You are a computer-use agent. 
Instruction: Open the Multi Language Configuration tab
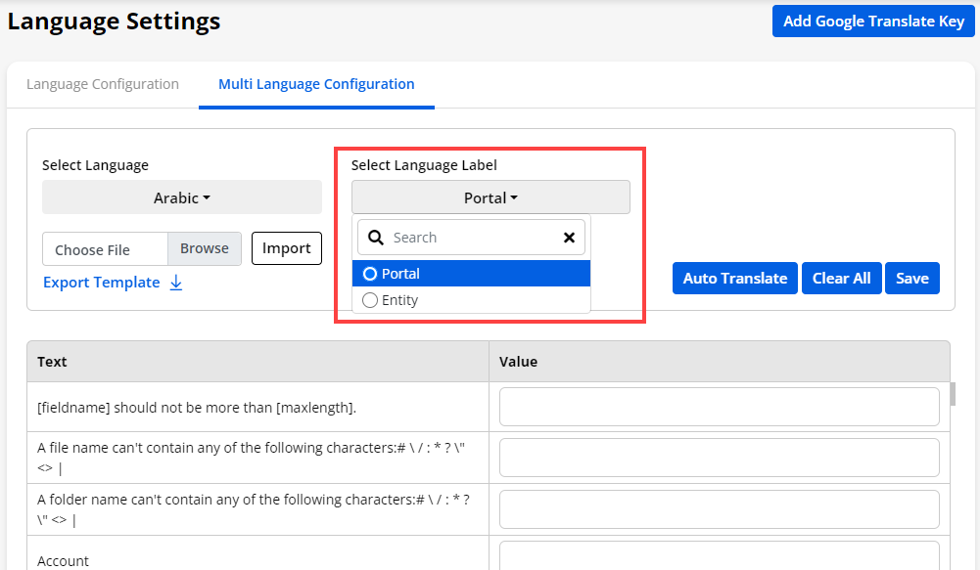pos(316,84)
